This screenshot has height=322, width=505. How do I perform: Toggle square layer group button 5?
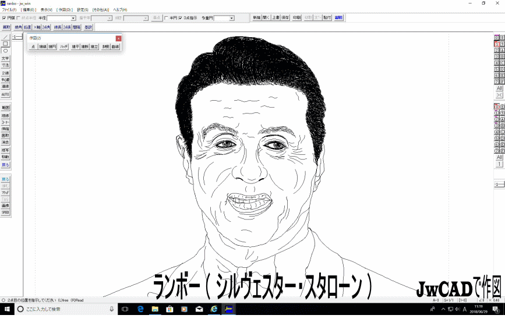coord(497,69)
